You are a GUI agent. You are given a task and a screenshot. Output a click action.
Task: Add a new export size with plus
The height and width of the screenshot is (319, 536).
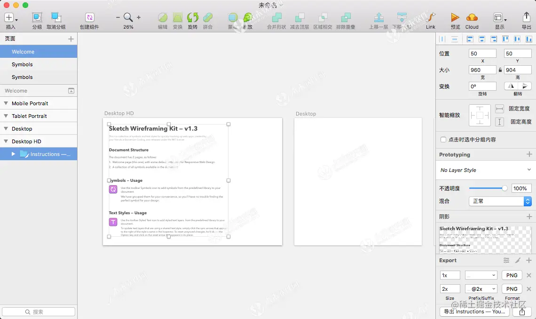pos(529,260)
